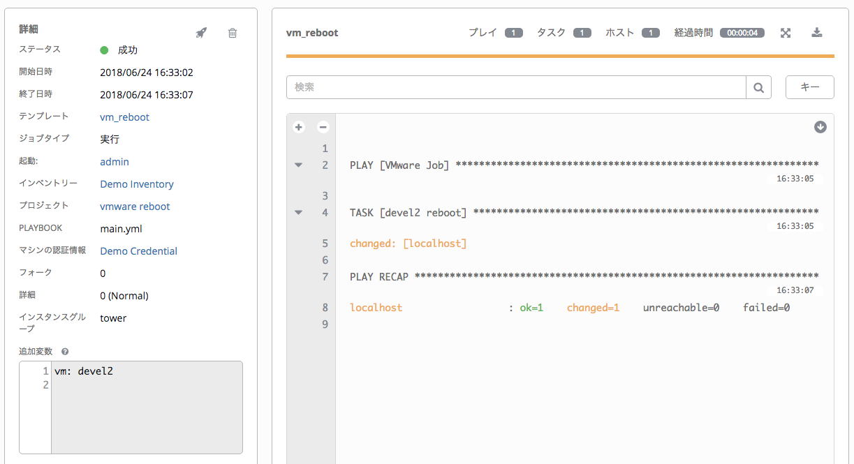Click the end time 2018/06/24 16:33:07
The image size is (854, 464).
[147, 95]
